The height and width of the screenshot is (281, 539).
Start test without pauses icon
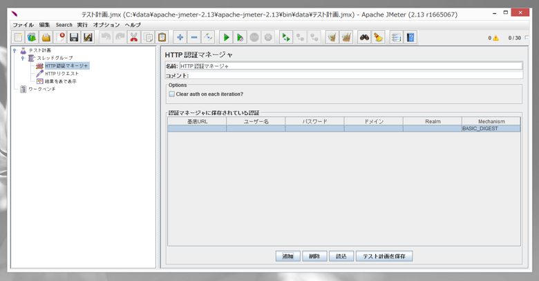tap(240, 37)
